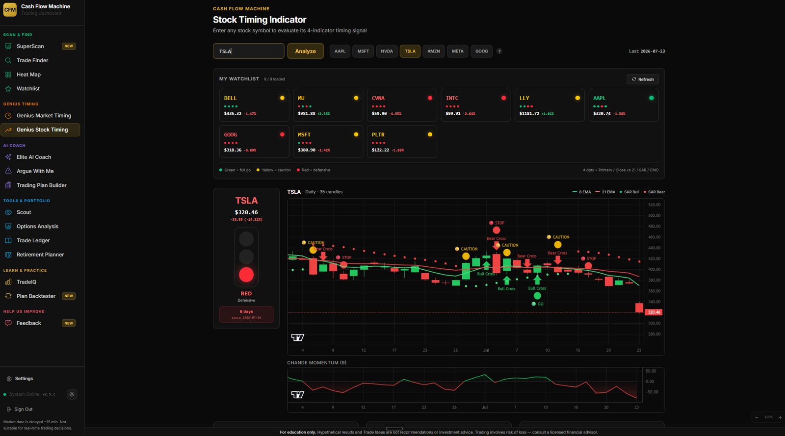The width and height of the screenshot is (785, 436).
Task: Open the LLY watchlist card
Action: 549,105
